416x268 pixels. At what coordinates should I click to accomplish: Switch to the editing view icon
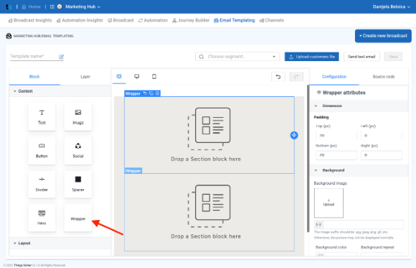(x=119, y=77)
